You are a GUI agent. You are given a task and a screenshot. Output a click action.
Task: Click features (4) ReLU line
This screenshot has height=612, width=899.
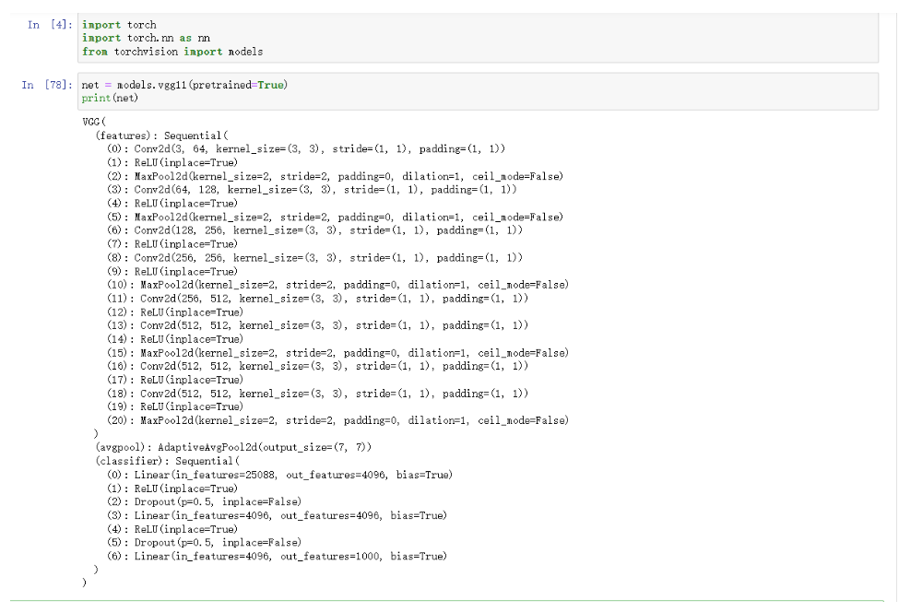coord(172,204)
